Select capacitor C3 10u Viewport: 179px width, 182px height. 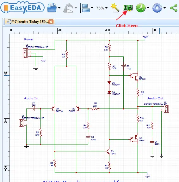coord(124,66)
